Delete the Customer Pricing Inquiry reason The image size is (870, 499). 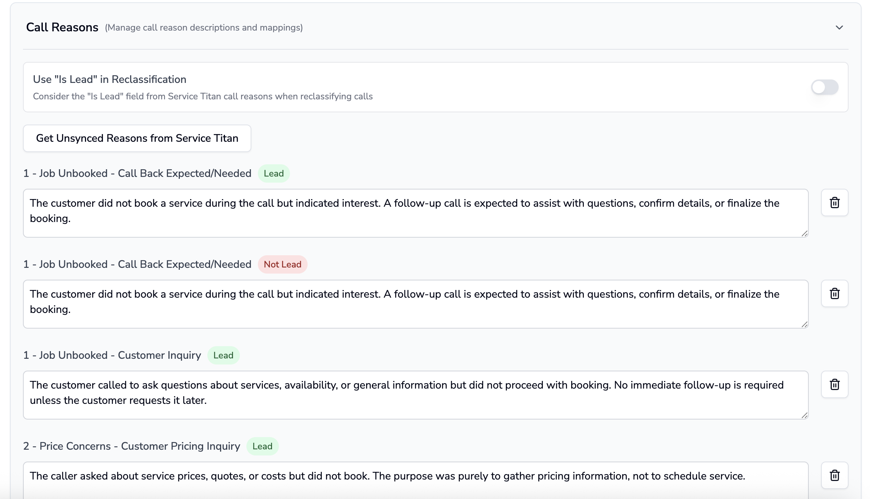click(834, 475)
